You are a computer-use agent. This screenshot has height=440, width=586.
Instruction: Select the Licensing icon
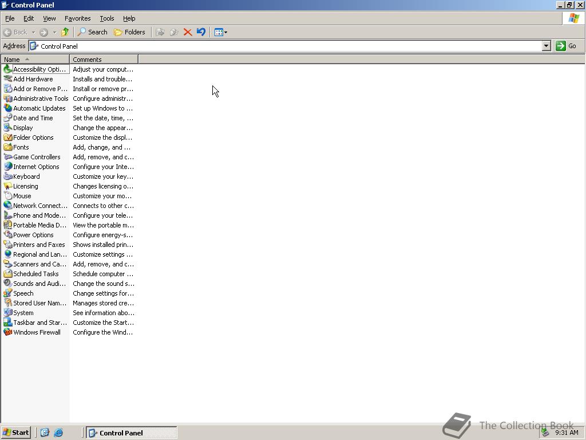point(7,186)
